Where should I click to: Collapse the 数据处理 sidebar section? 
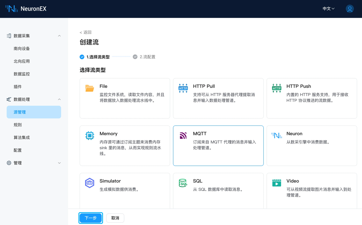click(x=59, y=99)
